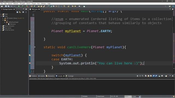175x98 pixels.
Task: Expand the TicTacToe Game project
Action: [x=1, y=30]
